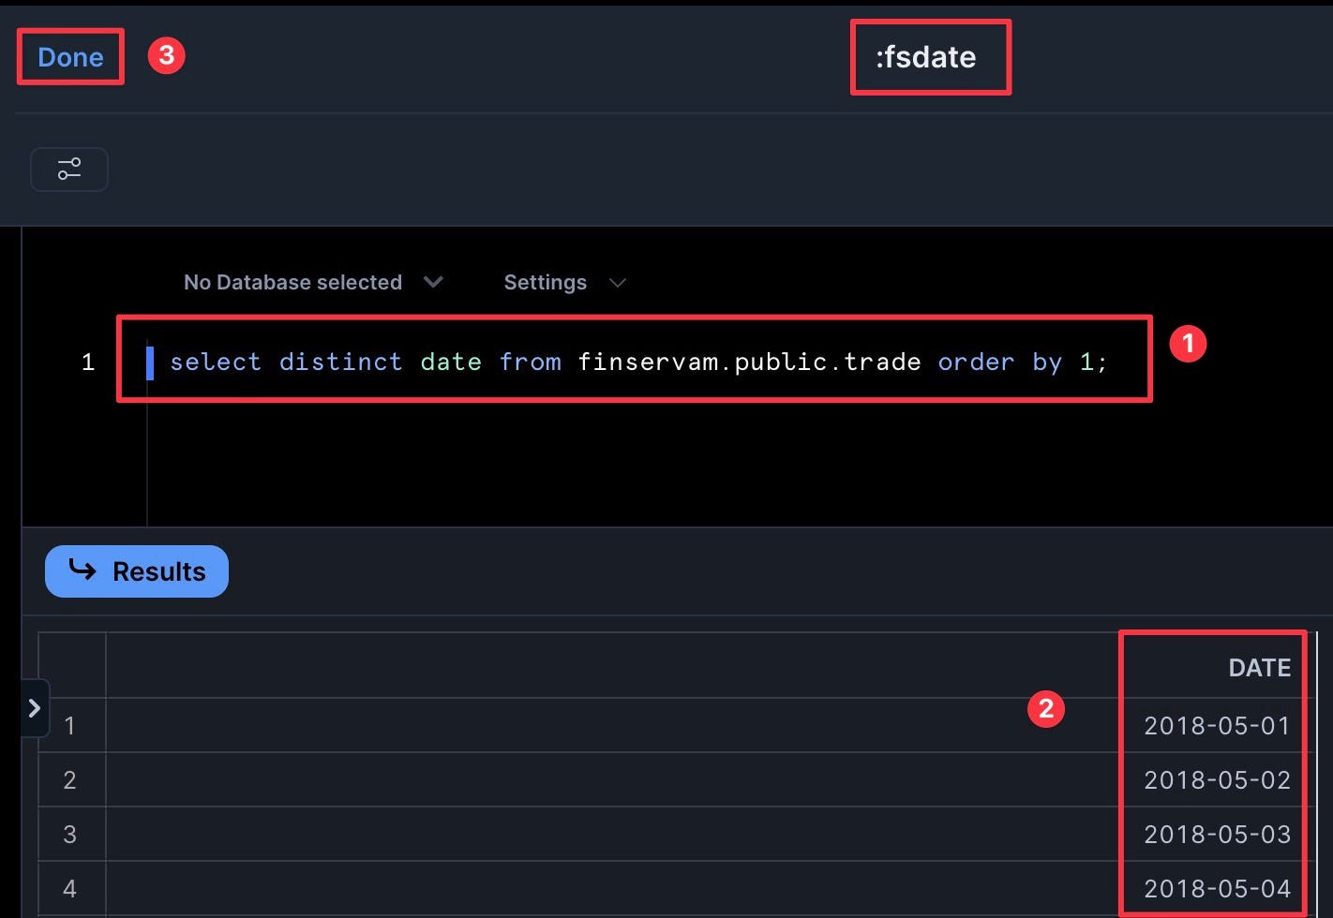The image size is (1333, 918).
Task: Click the 2018-05-01 date cell
Action: tap(1217, 726)
